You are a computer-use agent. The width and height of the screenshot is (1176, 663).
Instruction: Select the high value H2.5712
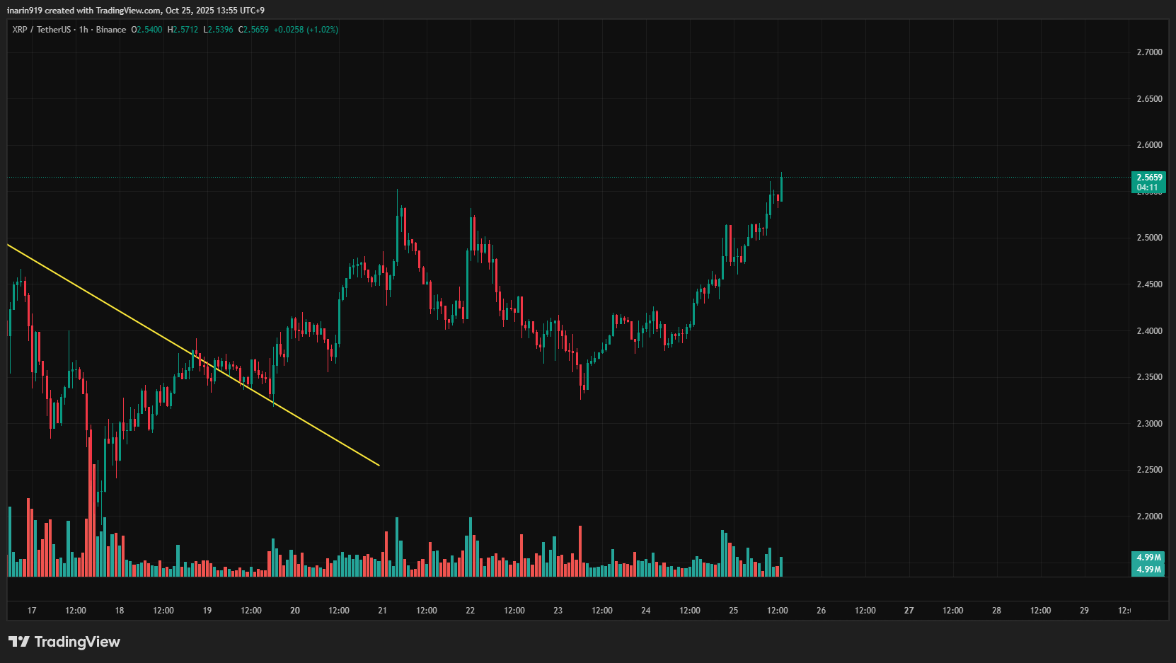tap(183, 30)
